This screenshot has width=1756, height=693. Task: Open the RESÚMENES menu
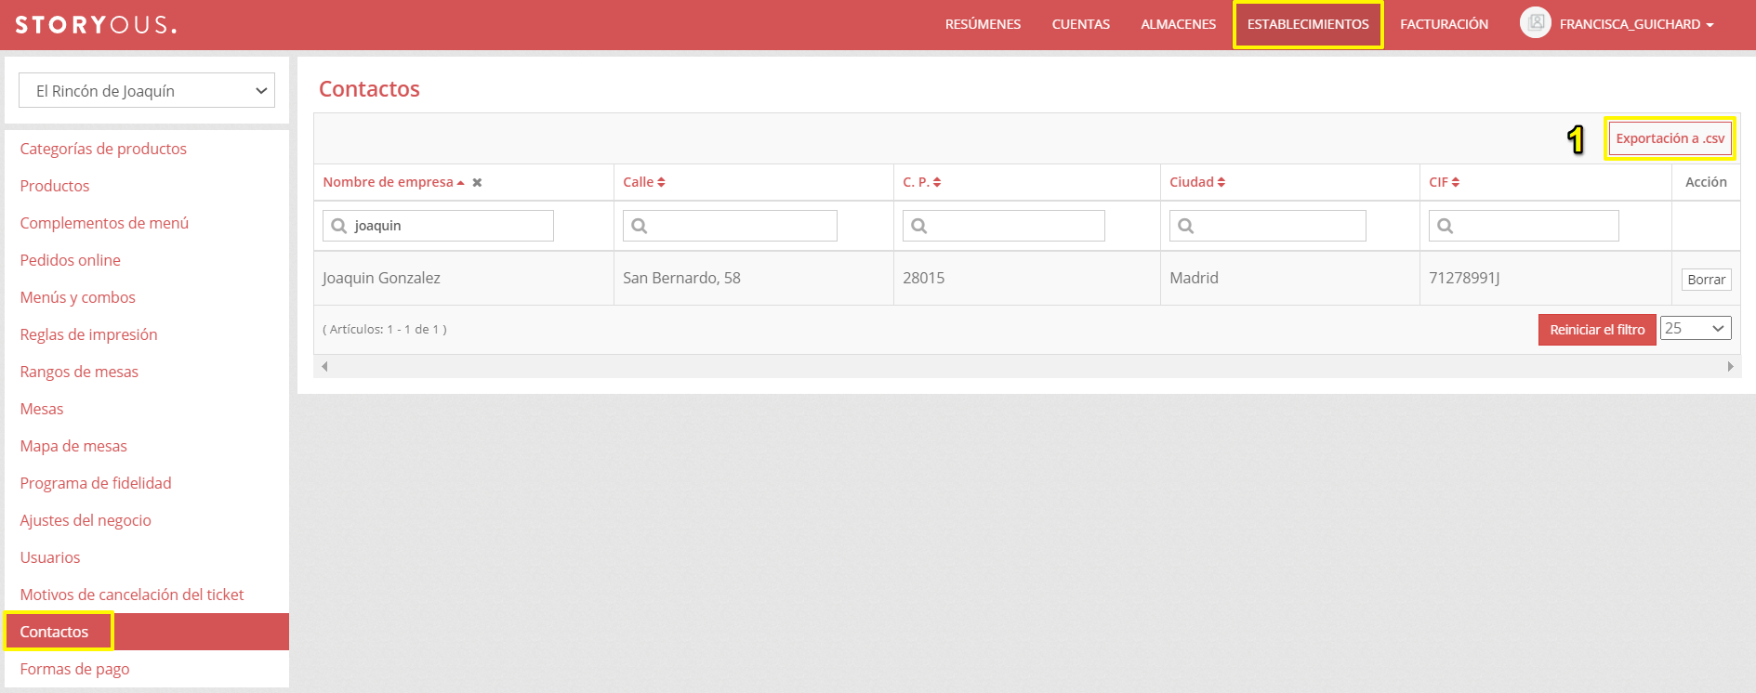pyautogui.click(x=983, y=24)
